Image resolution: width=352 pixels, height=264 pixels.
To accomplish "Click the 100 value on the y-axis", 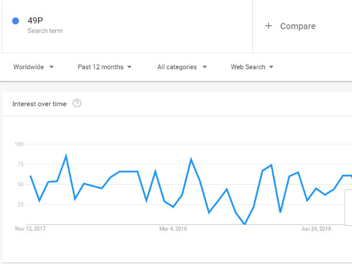I will (x=18, y=144).
